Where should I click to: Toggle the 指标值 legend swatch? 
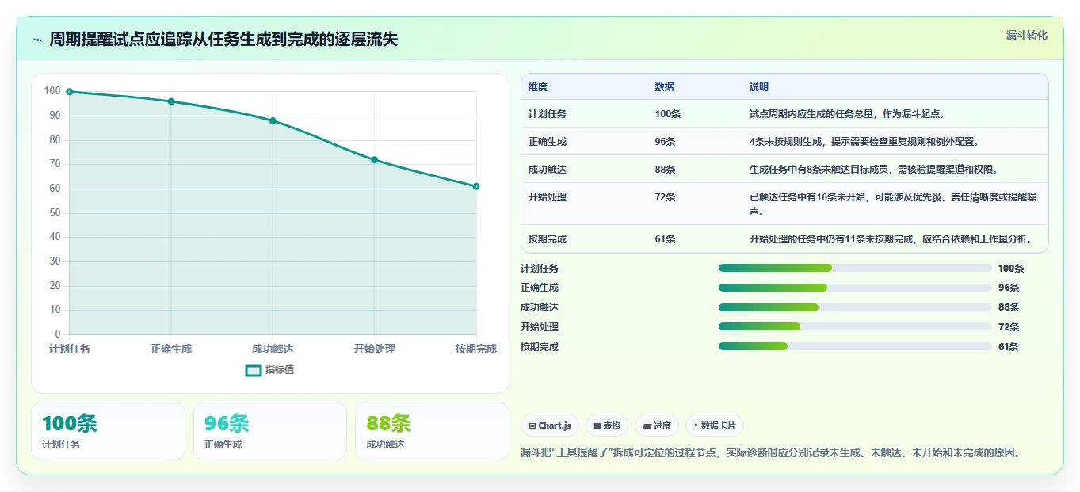click(x=254, y=370)
